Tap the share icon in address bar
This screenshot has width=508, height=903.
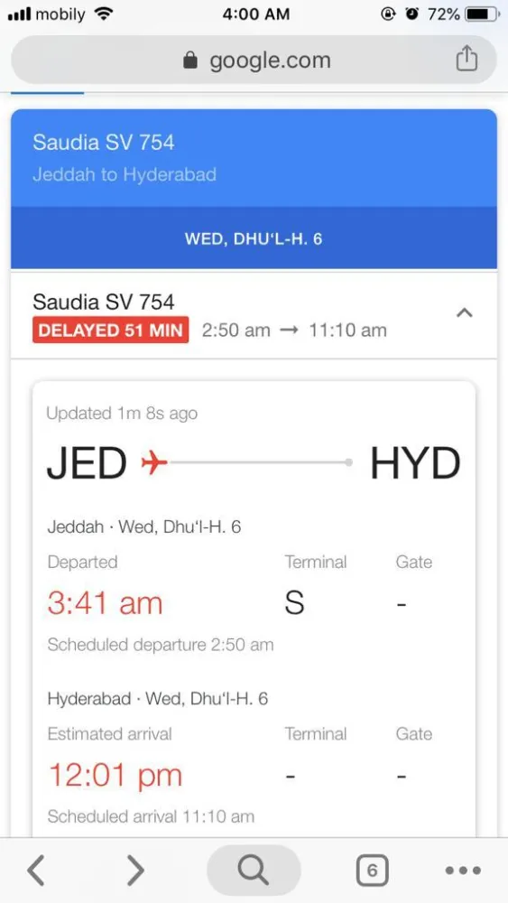tap(466, 59)
